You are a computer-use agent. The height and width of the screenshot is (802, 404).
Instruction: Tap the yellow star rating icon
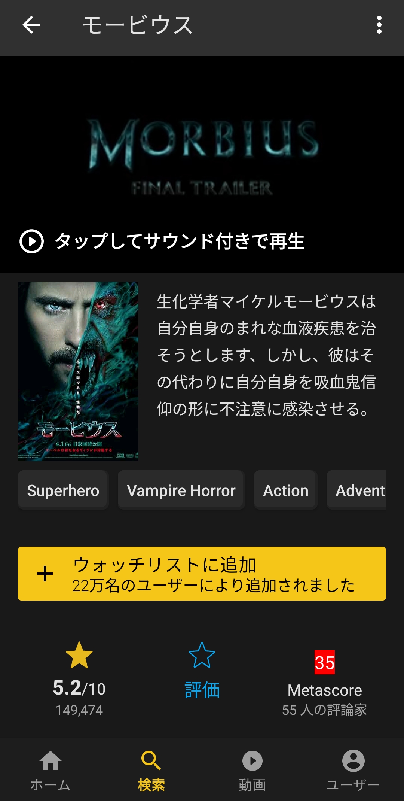tap(79, 655)
